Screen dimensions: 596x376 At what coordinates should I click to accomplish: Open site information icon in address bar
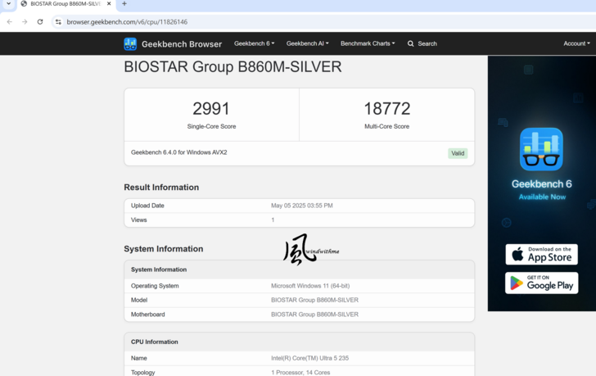click(58, 22)
